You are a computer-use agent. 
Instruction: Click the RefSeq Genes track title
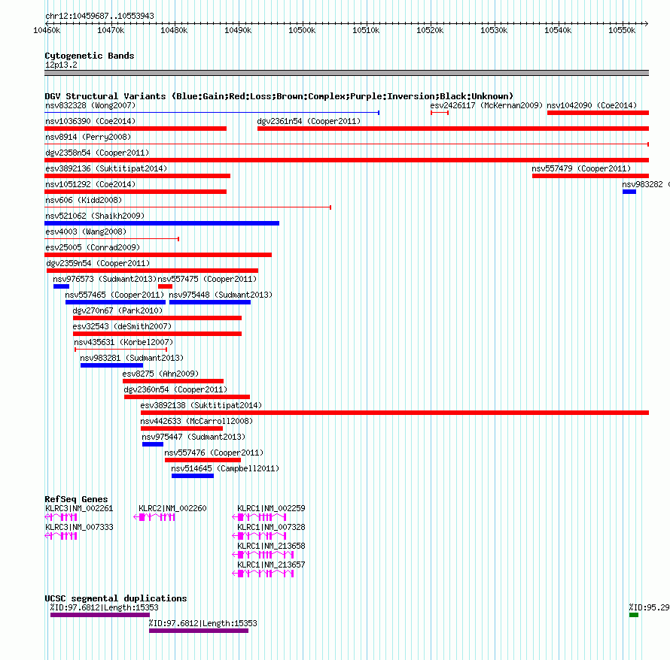click(76, 499)
